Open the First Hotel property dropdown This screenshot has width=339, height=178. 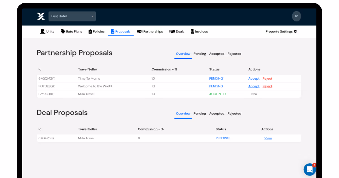pos(72,16)
